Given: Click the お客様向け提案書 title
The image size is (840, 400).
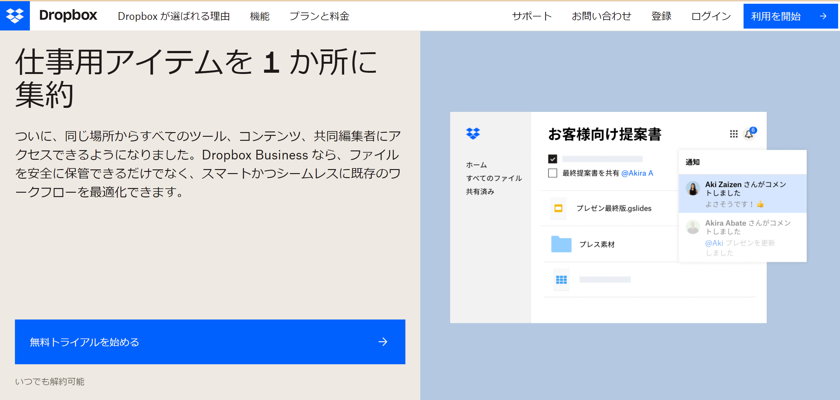Looking at the screenshot, I should click(x=604, y=135).
